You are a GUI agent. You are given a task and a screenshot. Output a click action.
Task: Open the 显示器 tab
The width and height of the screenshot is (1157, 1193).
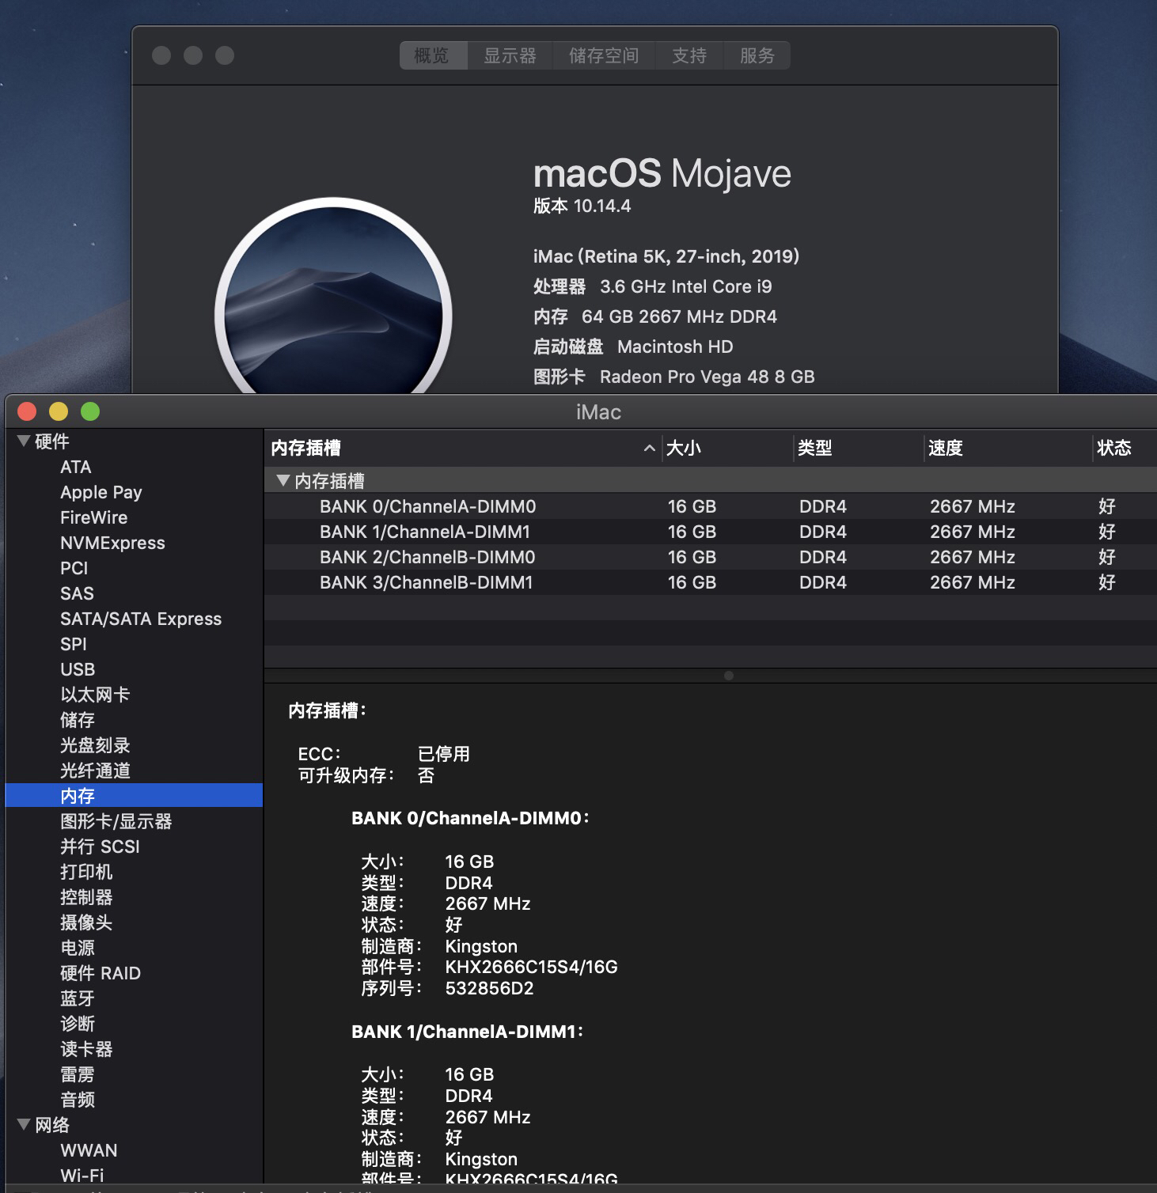point(510,55)
